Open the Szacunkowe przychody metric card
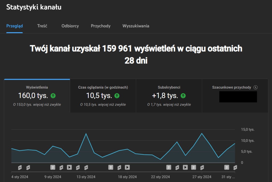 click(235, 96)
